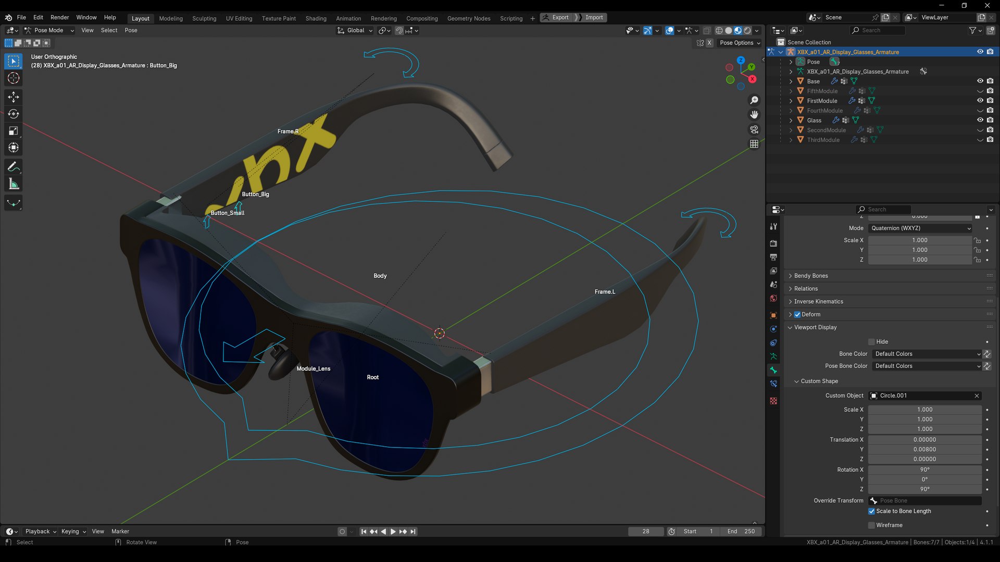Disable render for FirstModule camera icon
This screenshot has height=562, width=1000.
pyautogui.click(x=990, y=100)
